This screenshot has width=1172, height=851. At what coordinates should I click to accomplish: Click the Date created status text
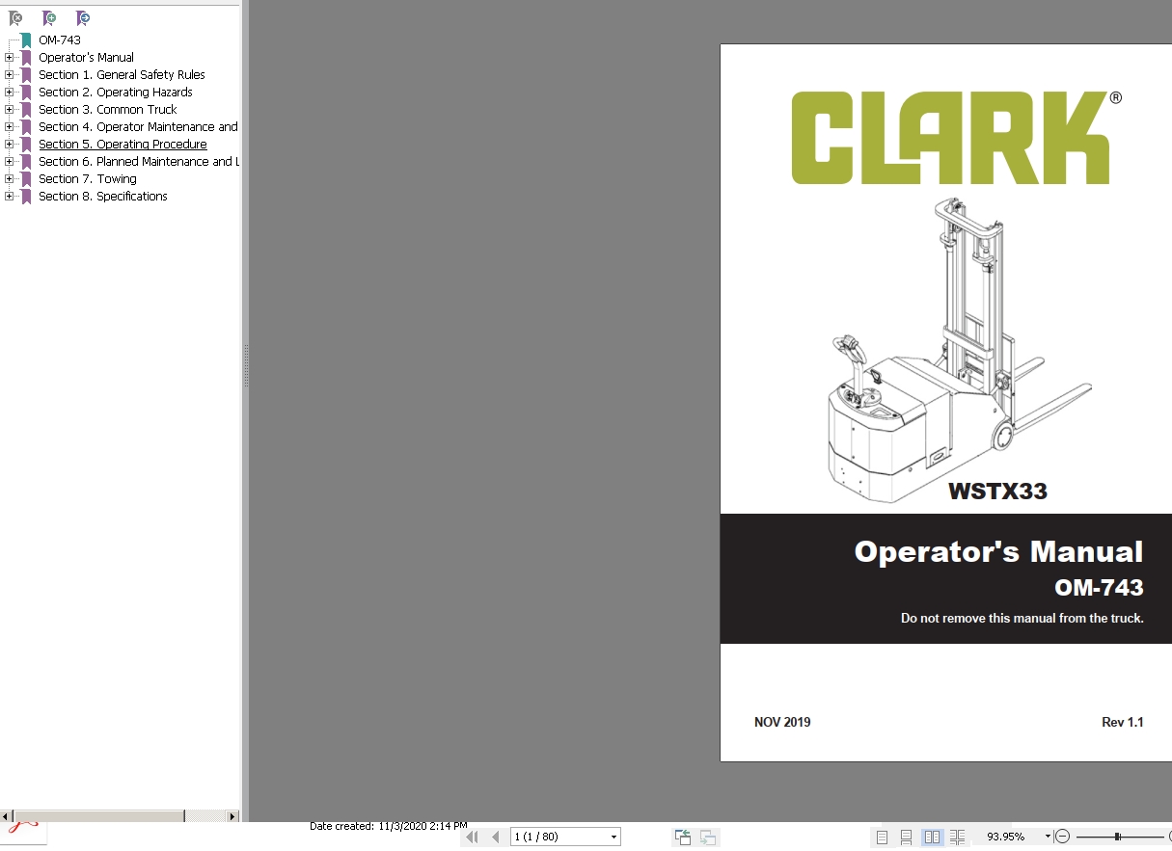click(x=388, y=827)
